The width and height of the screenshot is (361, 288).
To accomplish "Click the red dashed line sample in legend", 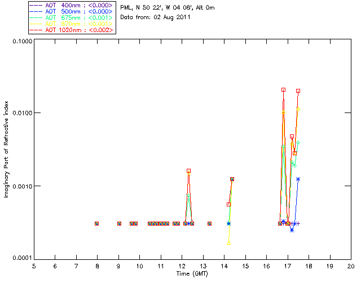I will tap(36, 30).
